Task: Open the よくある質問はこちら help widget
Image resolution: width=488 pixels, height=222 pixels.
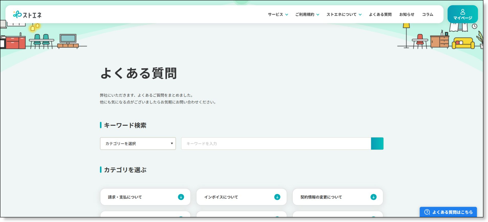Action: (x=448, y=212)
